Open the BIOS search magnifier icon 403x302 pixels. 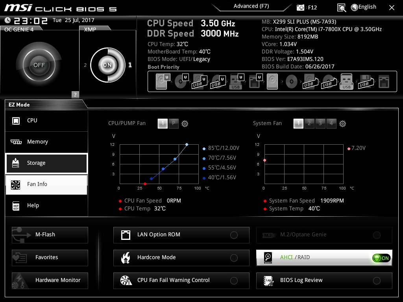(341, 8)
